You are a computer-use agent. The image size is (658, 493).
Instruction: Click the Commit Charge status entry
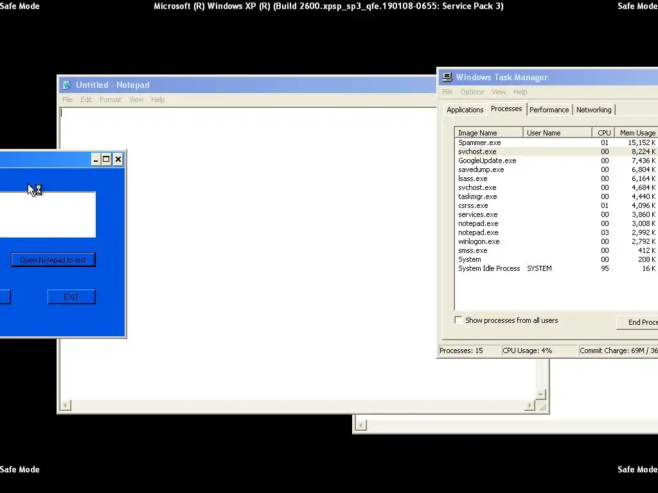pos(618,350)
